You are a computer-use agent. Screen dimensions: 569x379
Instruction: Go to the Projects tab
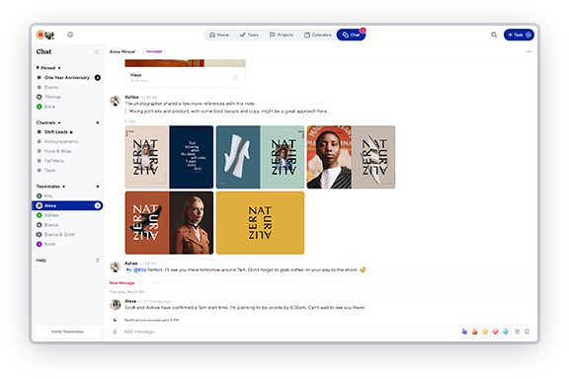click(282, 35)
